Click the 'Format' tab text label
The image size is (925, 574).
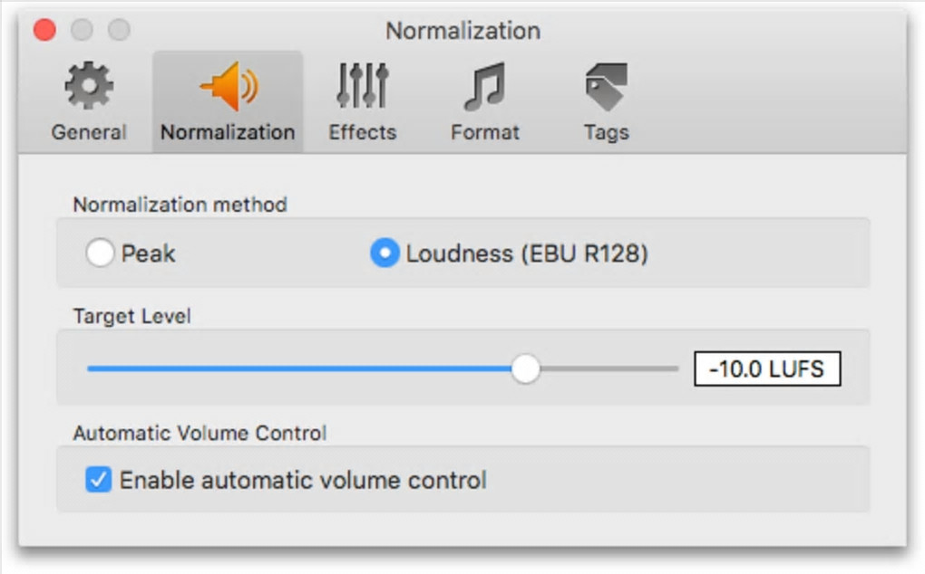tap(484, 132)
